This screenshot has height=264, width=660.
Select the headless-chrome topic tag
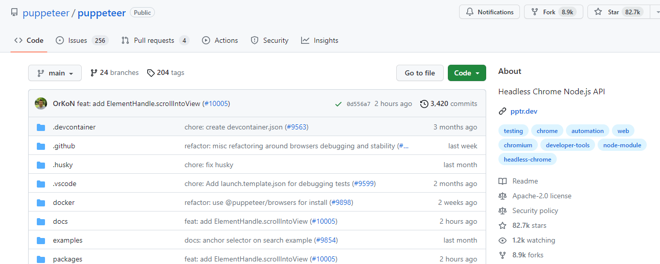(x=528, y=160)
